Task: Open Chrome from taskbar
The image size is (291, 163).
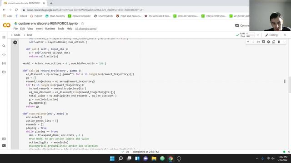Action: point(171,158)
